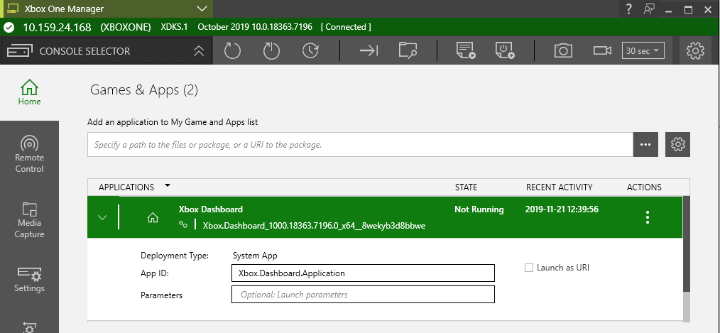
Task: Click the ACTIONS column header
Action: pos(644,187)
